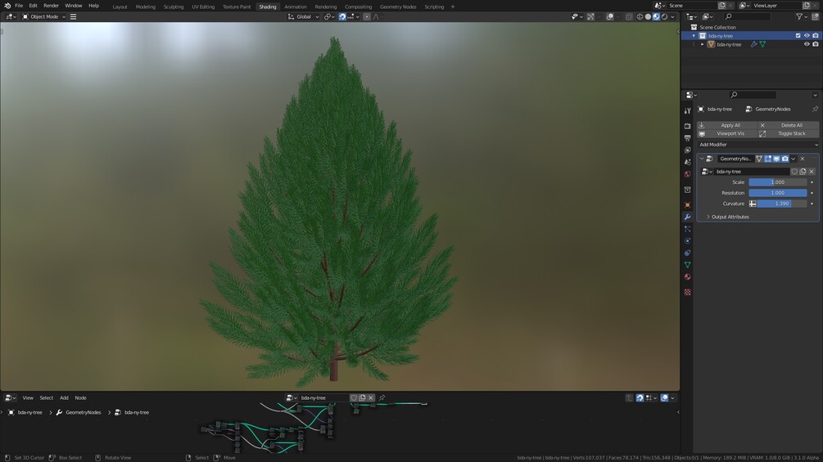Open the Object Mode dropdown

point(44,16)
